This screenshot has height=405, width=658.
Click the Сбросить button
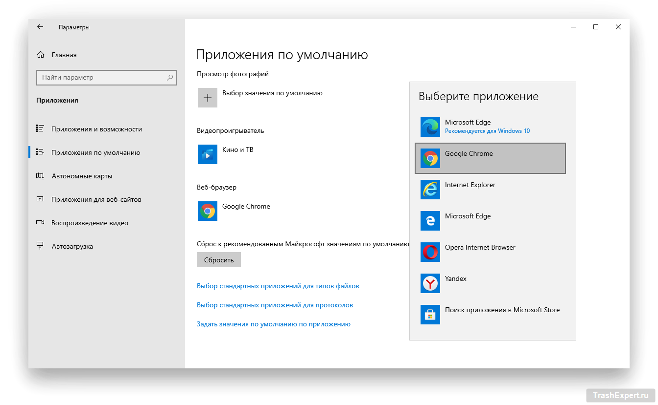(x=219, y=260)
